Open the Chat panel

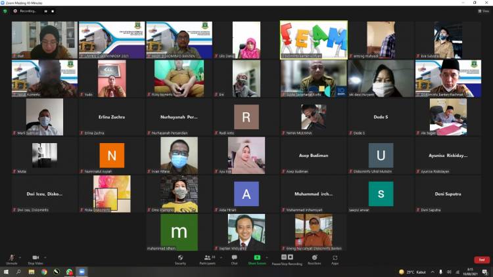click(x=234, y=258)
